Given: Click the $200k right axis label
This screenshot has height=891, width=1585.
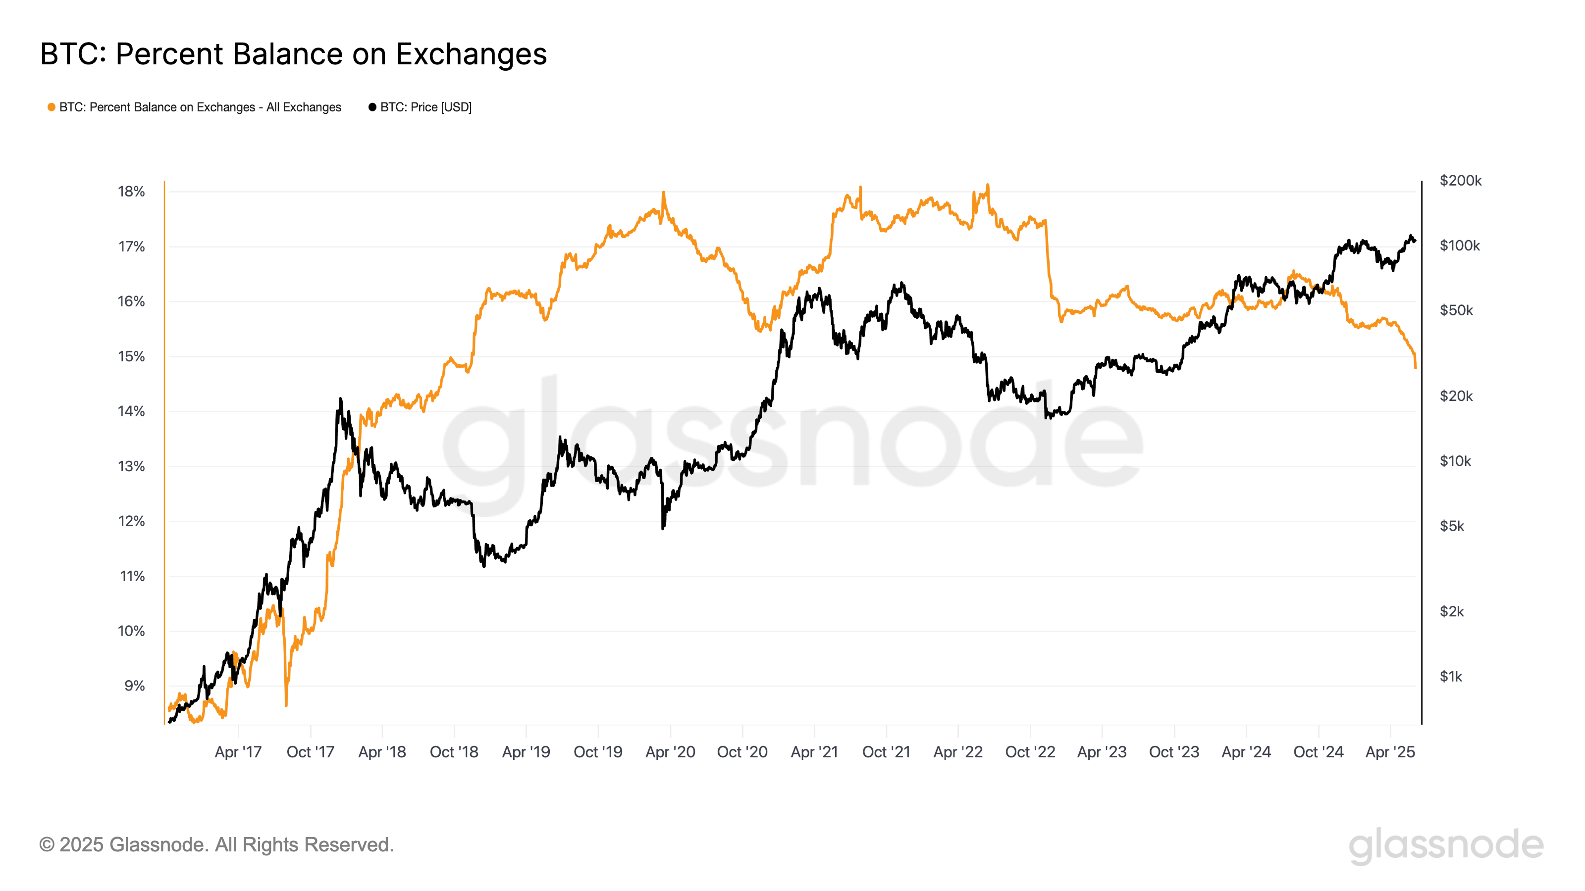Looking at the screenshot, I should 1460,181.
